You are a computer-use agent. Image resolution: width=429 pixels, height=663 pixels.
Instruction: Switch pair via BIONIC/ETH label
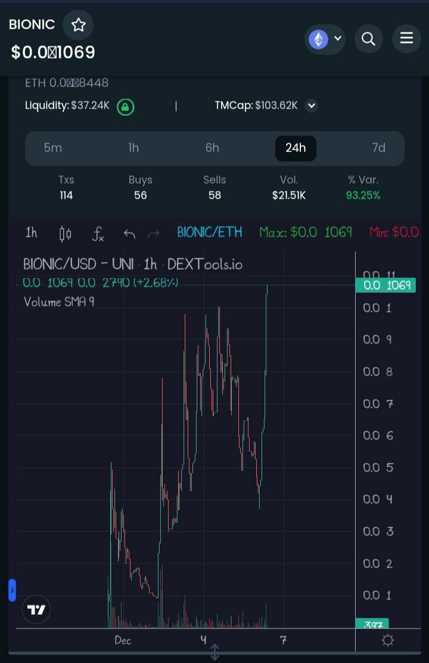click(210, 232)
